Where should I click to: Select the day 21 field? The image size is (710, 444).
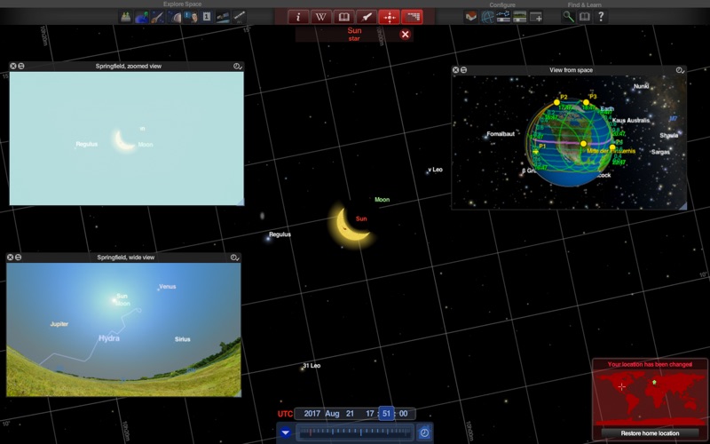(x=350, y=414)
